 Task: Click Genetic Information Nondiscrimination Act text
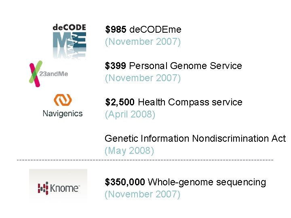(195, 138)
